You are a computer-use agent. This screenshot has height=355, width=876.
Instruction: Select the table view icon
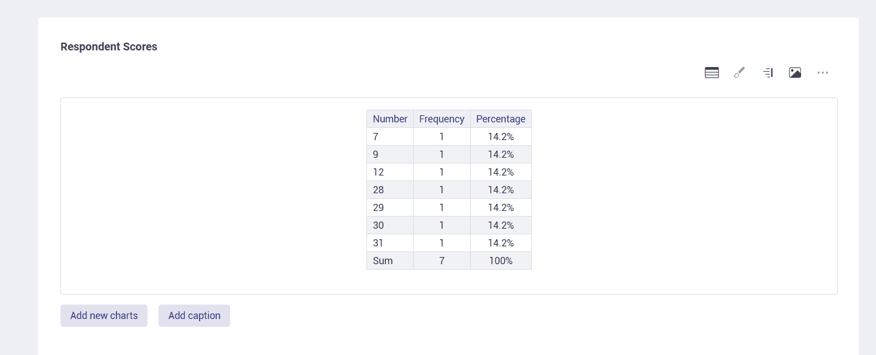coord(712,73)
